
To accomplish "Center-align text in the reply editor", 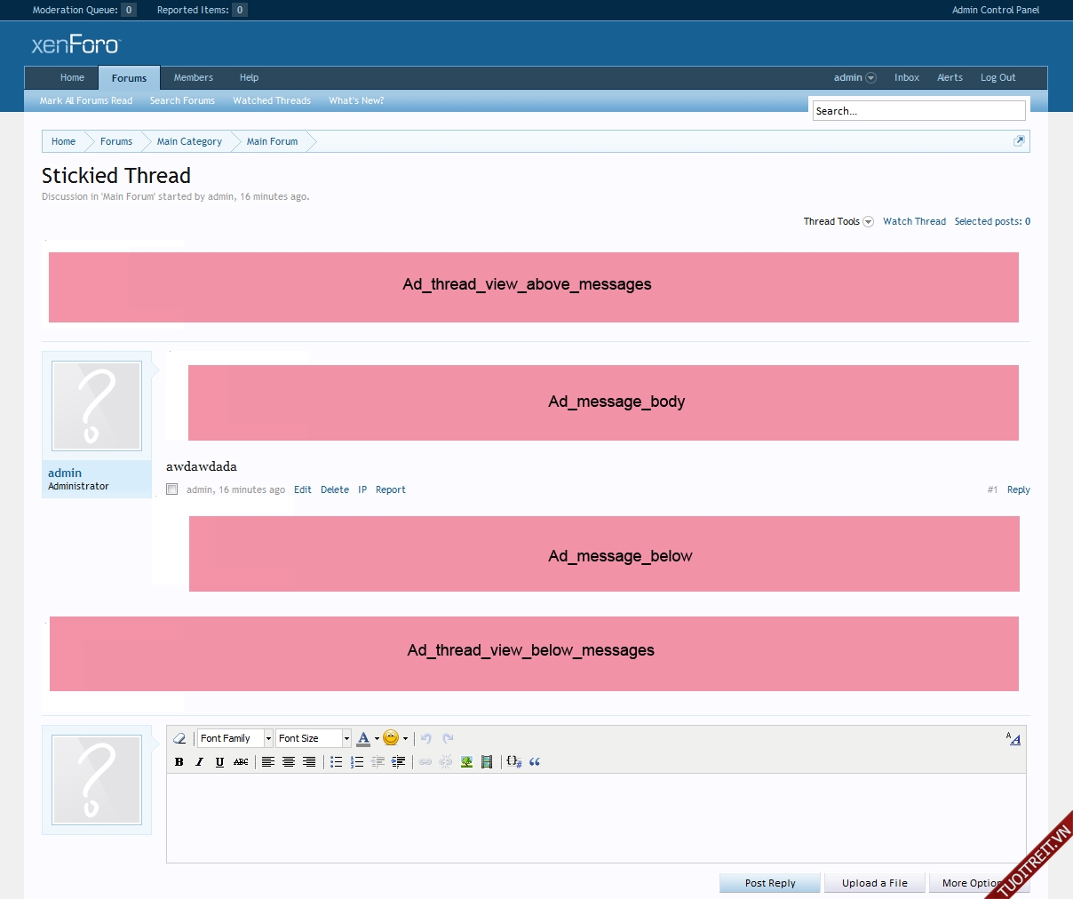I will (289, 762).
